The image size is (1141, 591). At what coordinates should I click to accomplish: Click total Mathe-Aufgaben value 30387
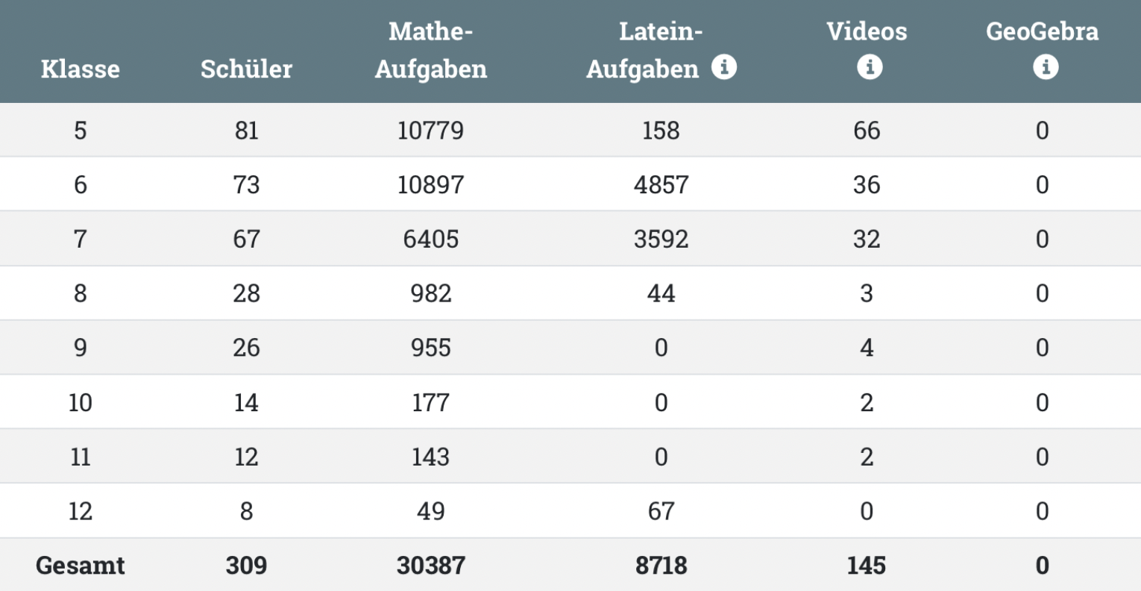(430, 566)
